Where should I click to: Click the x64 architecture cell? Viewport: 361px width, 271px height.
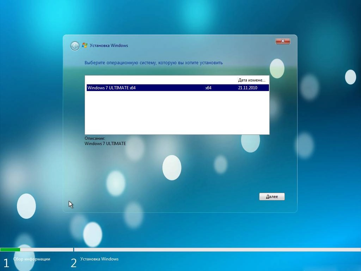[208, 88]
